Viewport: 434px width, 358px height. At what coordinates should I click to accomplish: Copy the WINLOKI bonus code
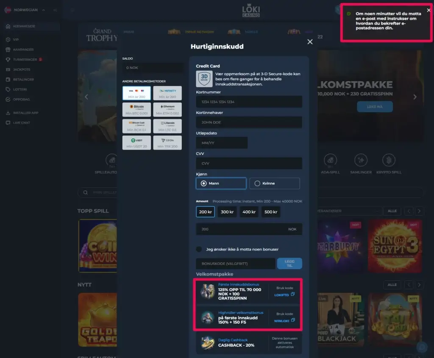[x=292, y=320]
